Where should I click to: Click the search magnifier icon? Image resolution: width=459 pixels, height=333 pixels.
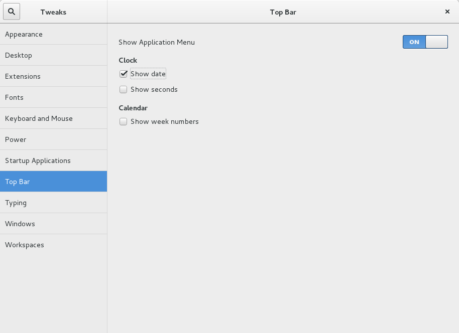(x=12, y=12)
